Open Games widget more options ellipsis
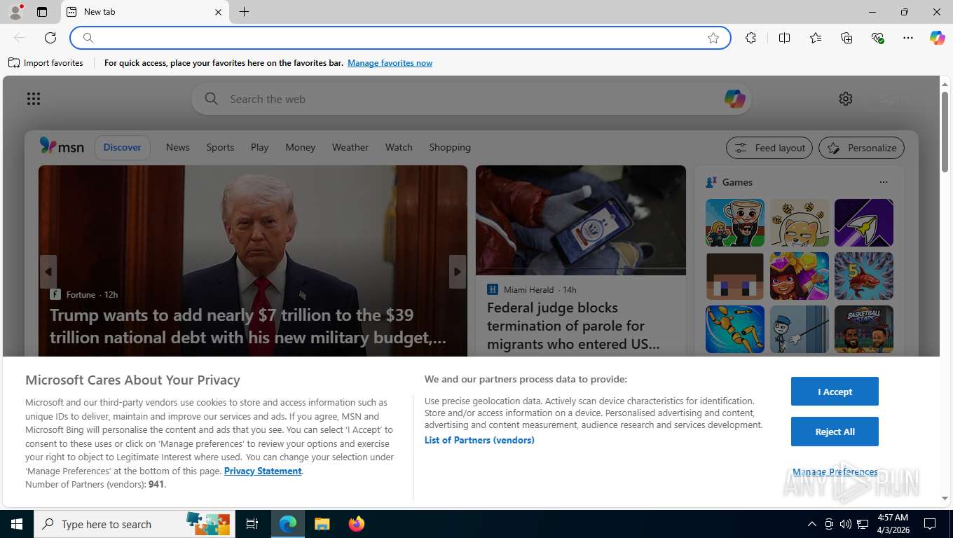The height and width of the screenshot is (538, 953). point(884,182)
